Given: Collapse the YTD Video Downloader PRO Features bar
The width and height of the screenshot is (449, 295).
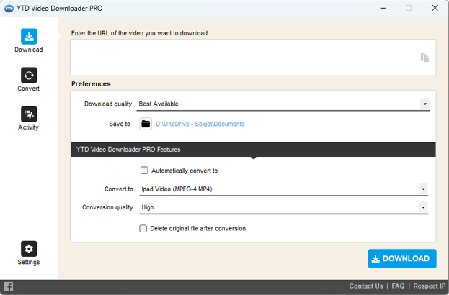Looking at the screenshot, I should click(253, 149).
